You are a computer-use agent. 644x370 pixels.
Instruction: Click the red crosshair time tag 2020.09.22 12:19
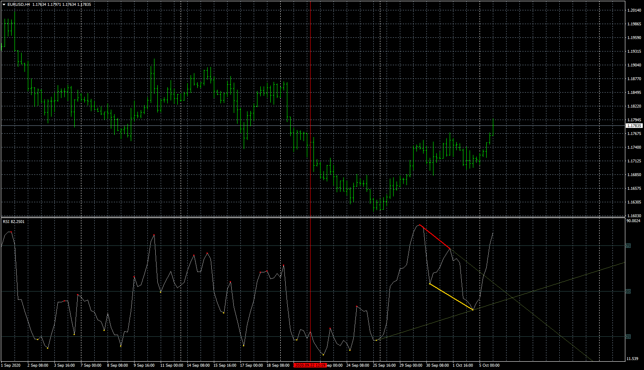310,365
